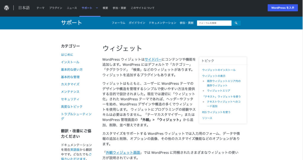Open the 基本的な使い方 category
The image size is (303, 160).
(x=72, y=69)
